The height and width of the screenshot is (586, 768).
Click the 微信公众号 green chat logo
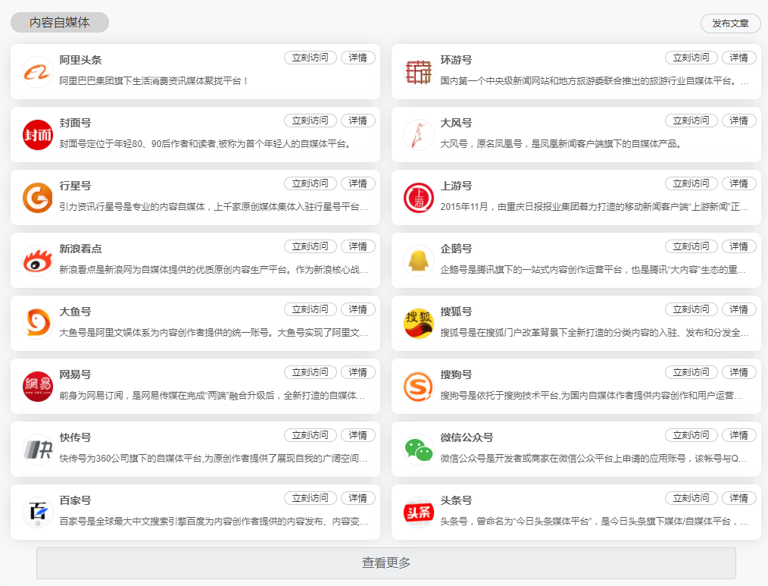(418, 450)
